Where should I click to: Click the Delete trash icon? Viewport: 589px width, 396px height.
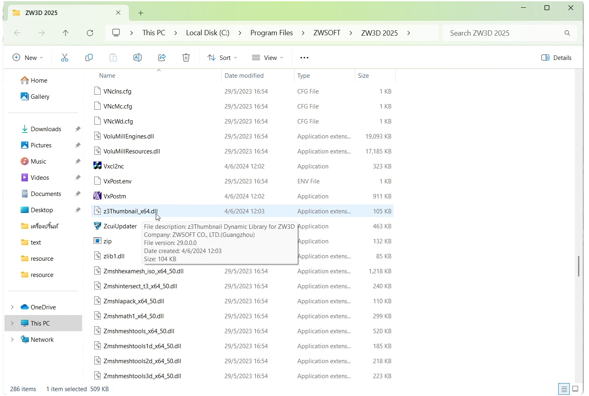[186, 58]
